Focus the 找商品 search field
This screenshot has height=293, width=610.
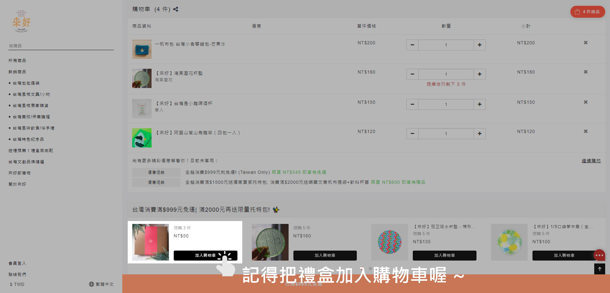61,46
